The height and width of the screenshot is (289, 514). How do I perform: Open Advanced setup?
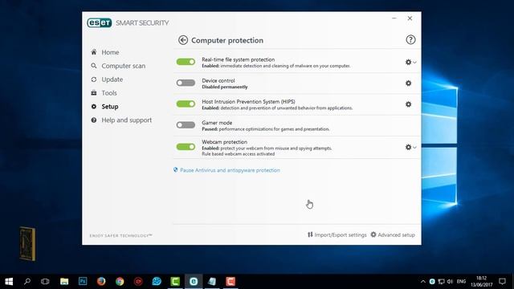tap(393, 234)
